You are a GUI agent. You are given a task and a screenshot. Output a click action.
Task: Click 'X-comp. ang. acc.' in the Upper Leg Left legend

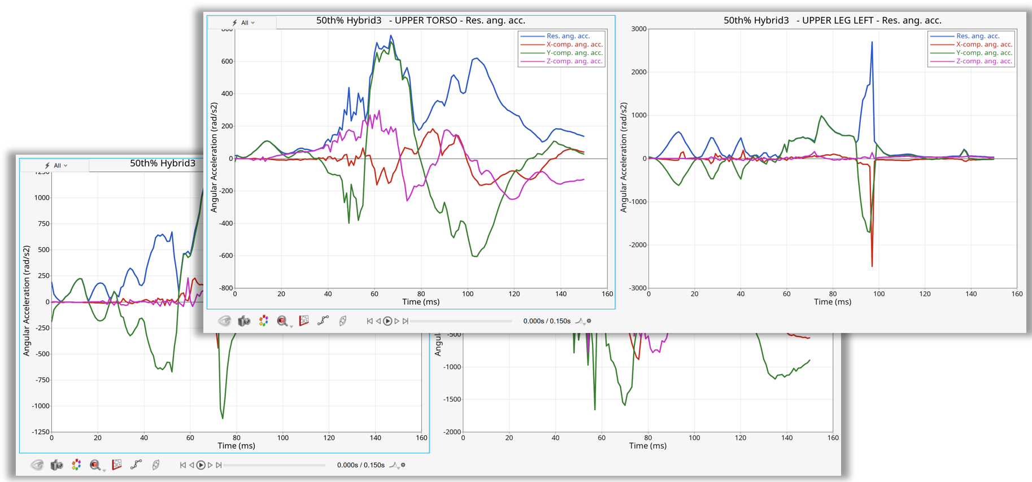pos(984,45)
